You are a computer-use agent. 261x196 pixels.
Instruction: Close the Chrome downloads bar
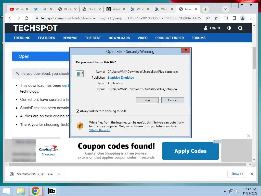tap(252, 174)
